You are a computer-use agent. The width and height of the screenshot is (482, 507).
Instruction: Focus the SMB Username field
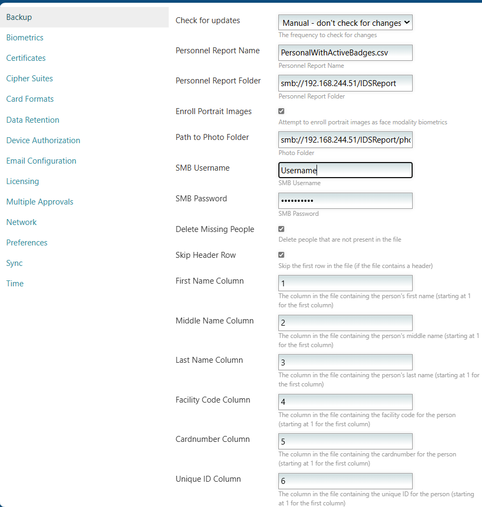(345, 170)
